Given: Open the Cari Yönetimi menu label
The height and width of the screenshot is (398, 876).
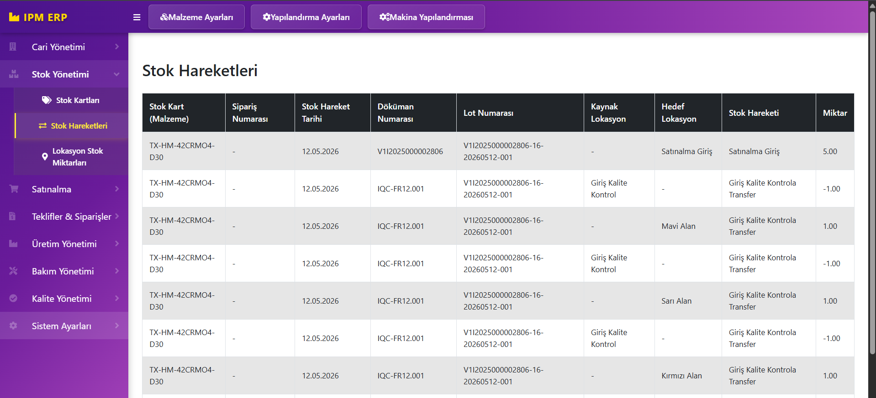Looking at the screenshot, I should click(x=58, y=47).
